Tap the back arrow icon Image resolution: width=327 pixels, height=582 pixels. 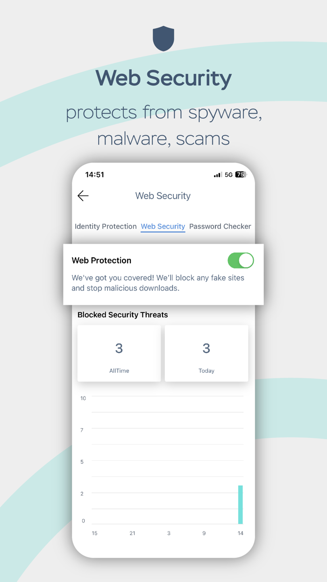[x=83, y=196]
